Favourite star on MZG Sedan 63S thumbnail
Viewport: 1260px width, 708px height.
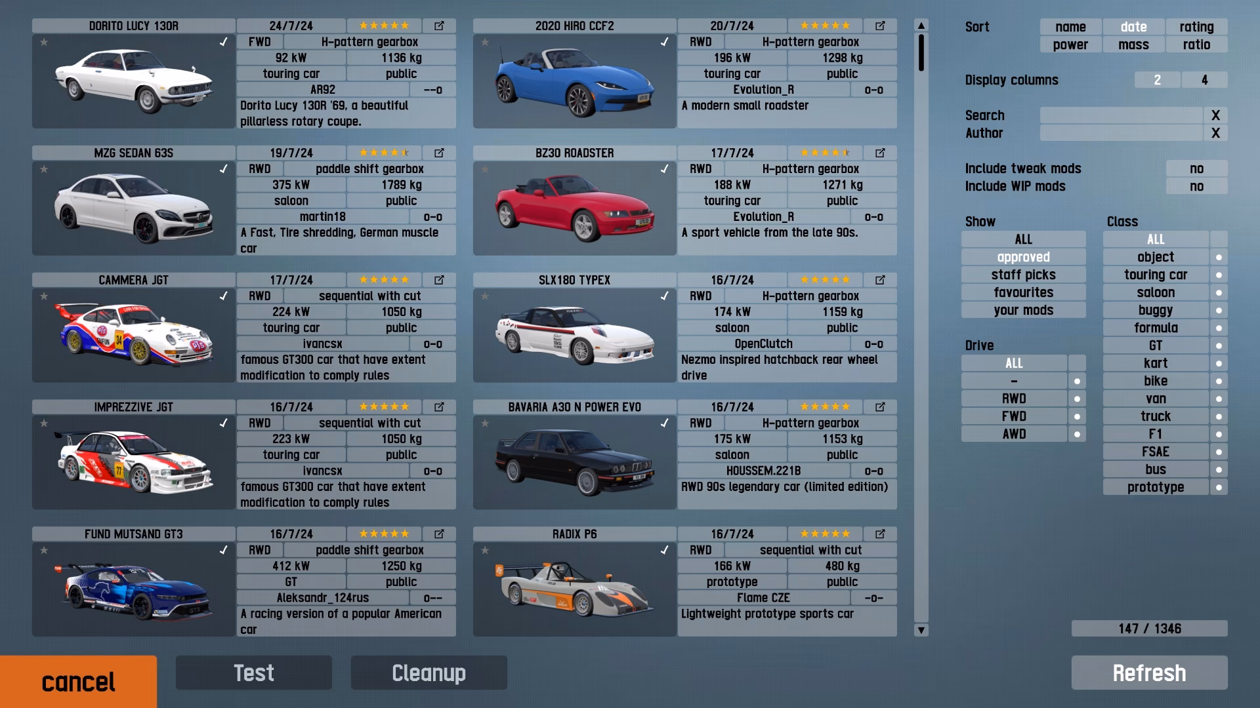pos(44,169)
